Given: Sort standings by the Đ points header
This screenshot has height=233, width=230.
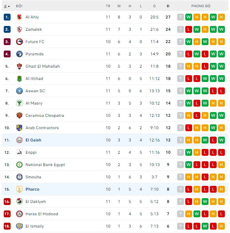Looking at the screenshot, I should [168, 6].
